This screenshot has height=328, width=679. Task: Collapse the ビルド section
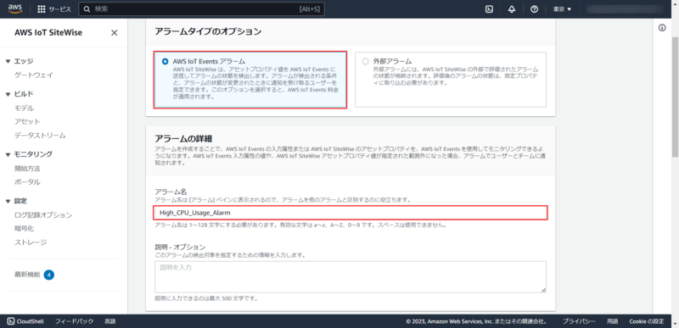coord(8,94)
